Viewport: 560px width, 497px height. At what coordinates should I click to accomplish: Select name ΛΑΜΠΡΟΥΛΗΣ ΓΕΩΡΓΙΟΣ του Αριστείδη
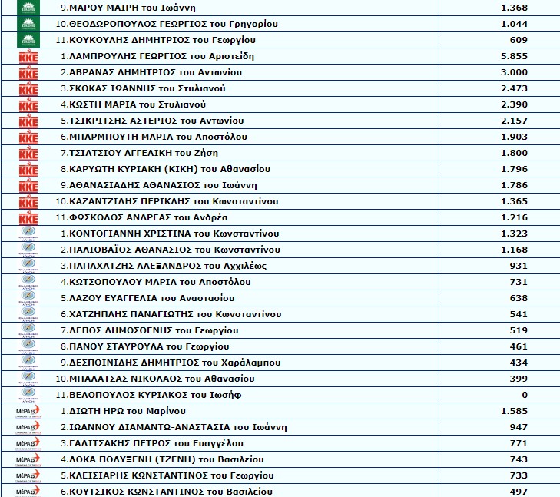pyautogui.click(x=161, y=56)
